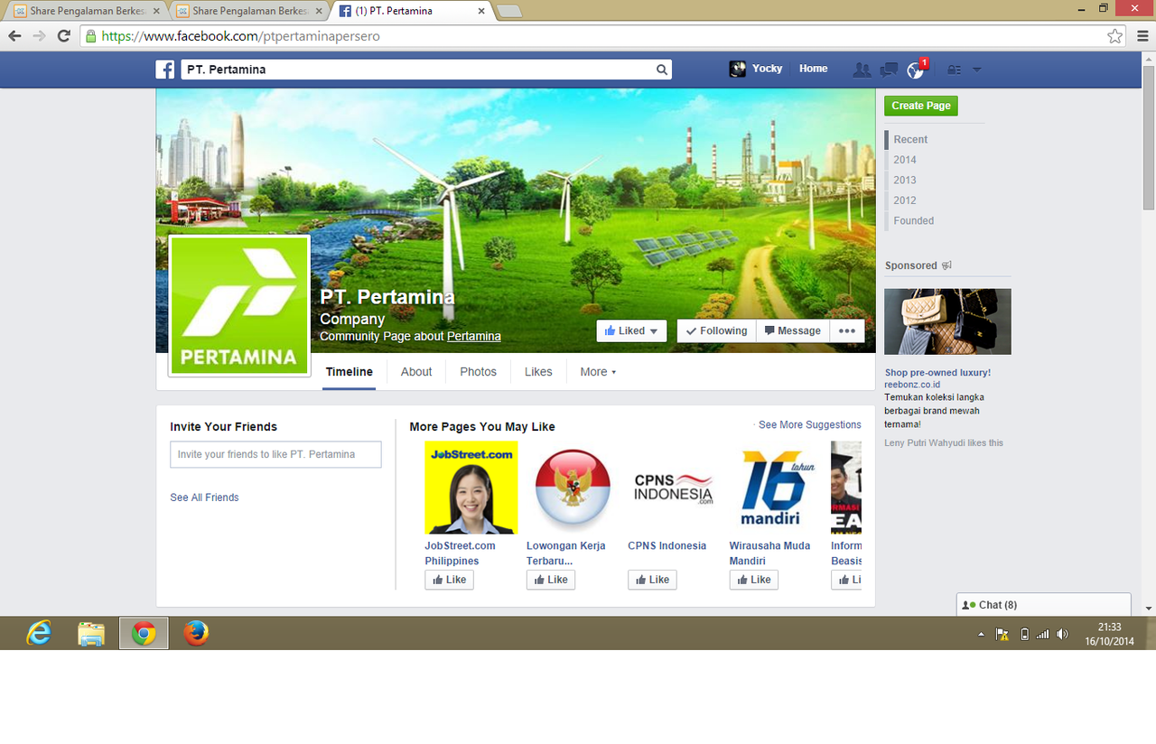Screen dimensions: 1156x744
Task: Open the PT. Pertamina page title link
Action: click(387, 297)
